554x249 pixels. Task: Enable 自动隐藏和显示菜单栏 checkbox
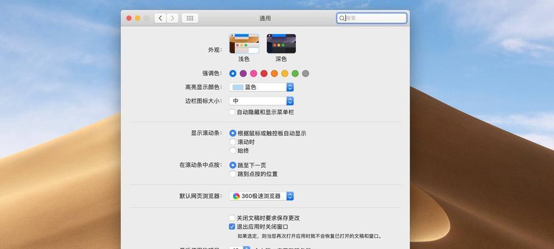point(232,112)
